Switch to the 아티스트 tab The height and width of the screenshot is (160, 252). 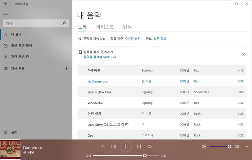(x=105, y=27)
